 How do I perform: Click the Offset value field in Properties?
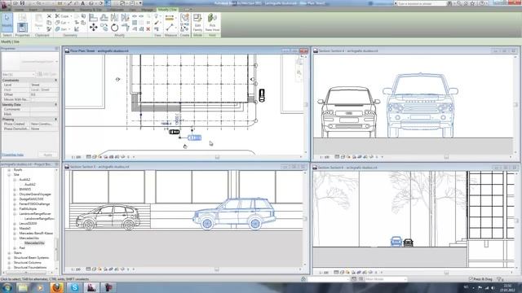click(x=44, y=94)
